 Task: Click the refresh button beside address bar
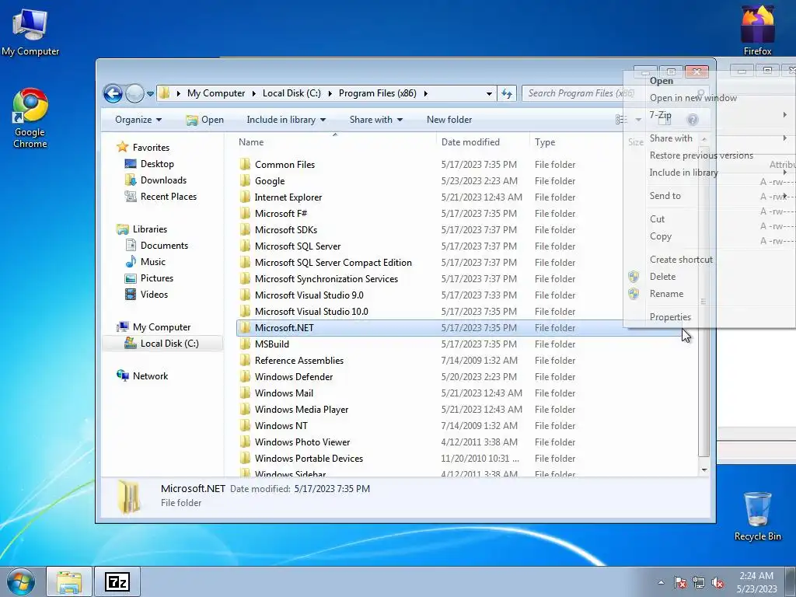tap(507, 93)
